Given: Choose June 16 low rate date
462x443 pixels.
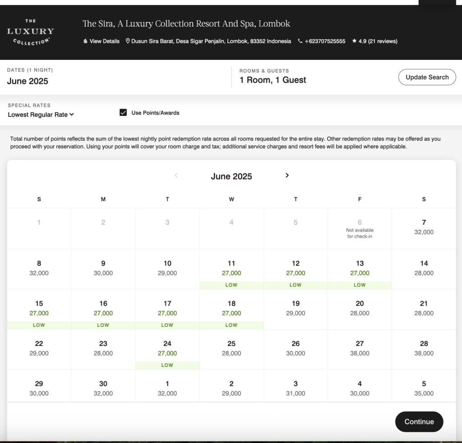Looking at the screenshot, I should [103, 309].
